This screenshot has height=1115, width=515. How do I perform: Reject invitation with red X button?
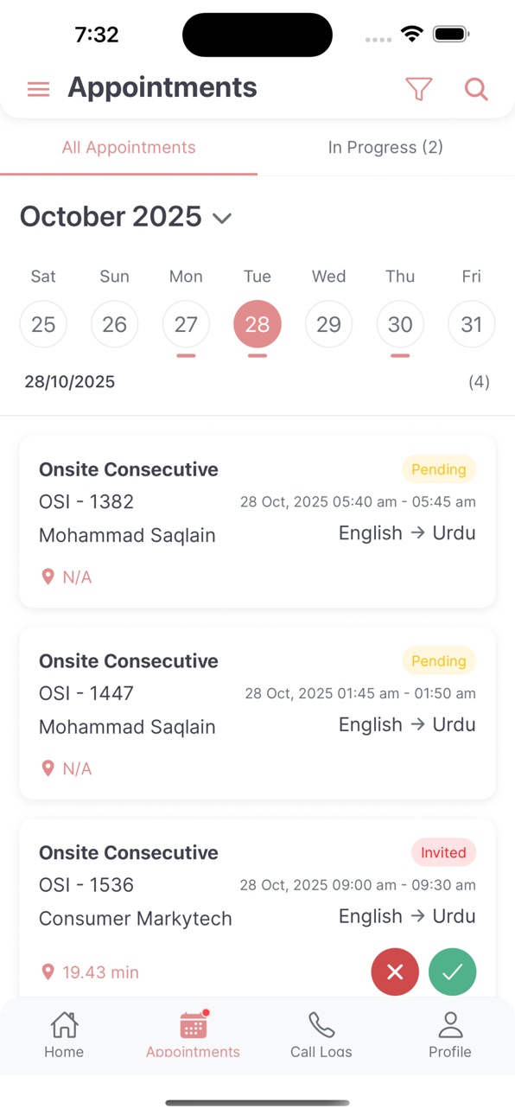pos(395,972)
